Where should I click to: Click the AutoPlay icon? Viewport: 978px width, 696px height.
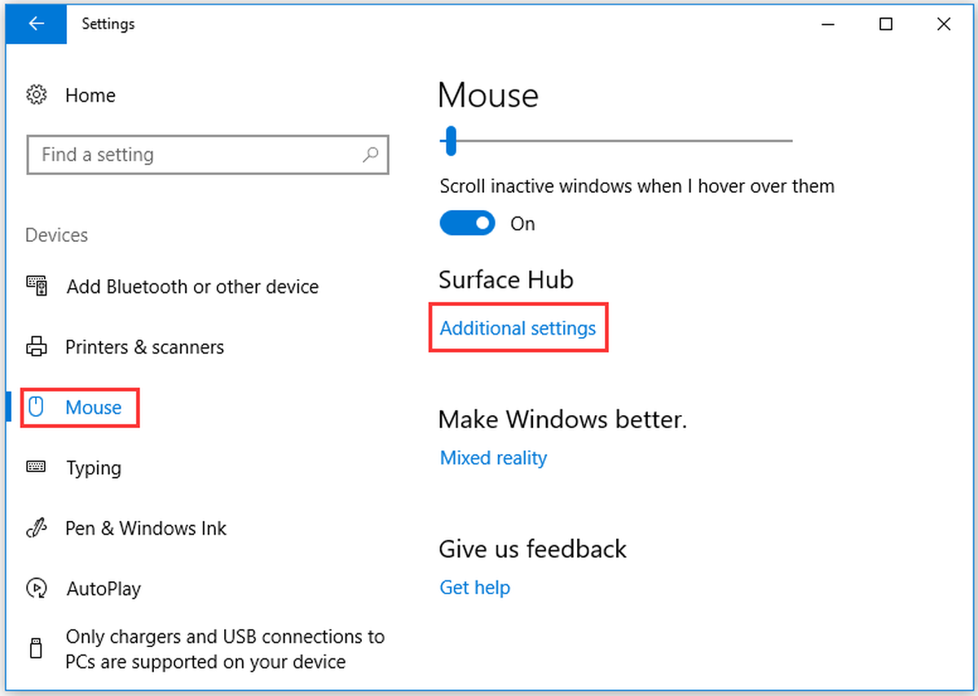[x=36, y=588]
